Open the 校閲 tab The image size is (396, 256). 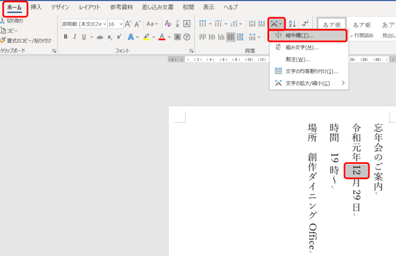[x=189, y=7]
